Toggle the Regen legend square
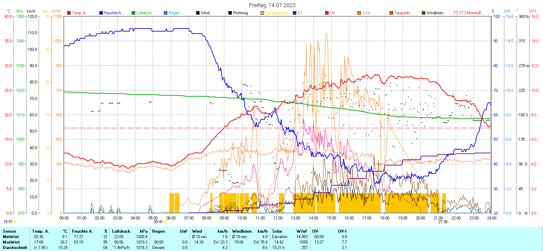543x251 pixels. (x=166, y=13)
